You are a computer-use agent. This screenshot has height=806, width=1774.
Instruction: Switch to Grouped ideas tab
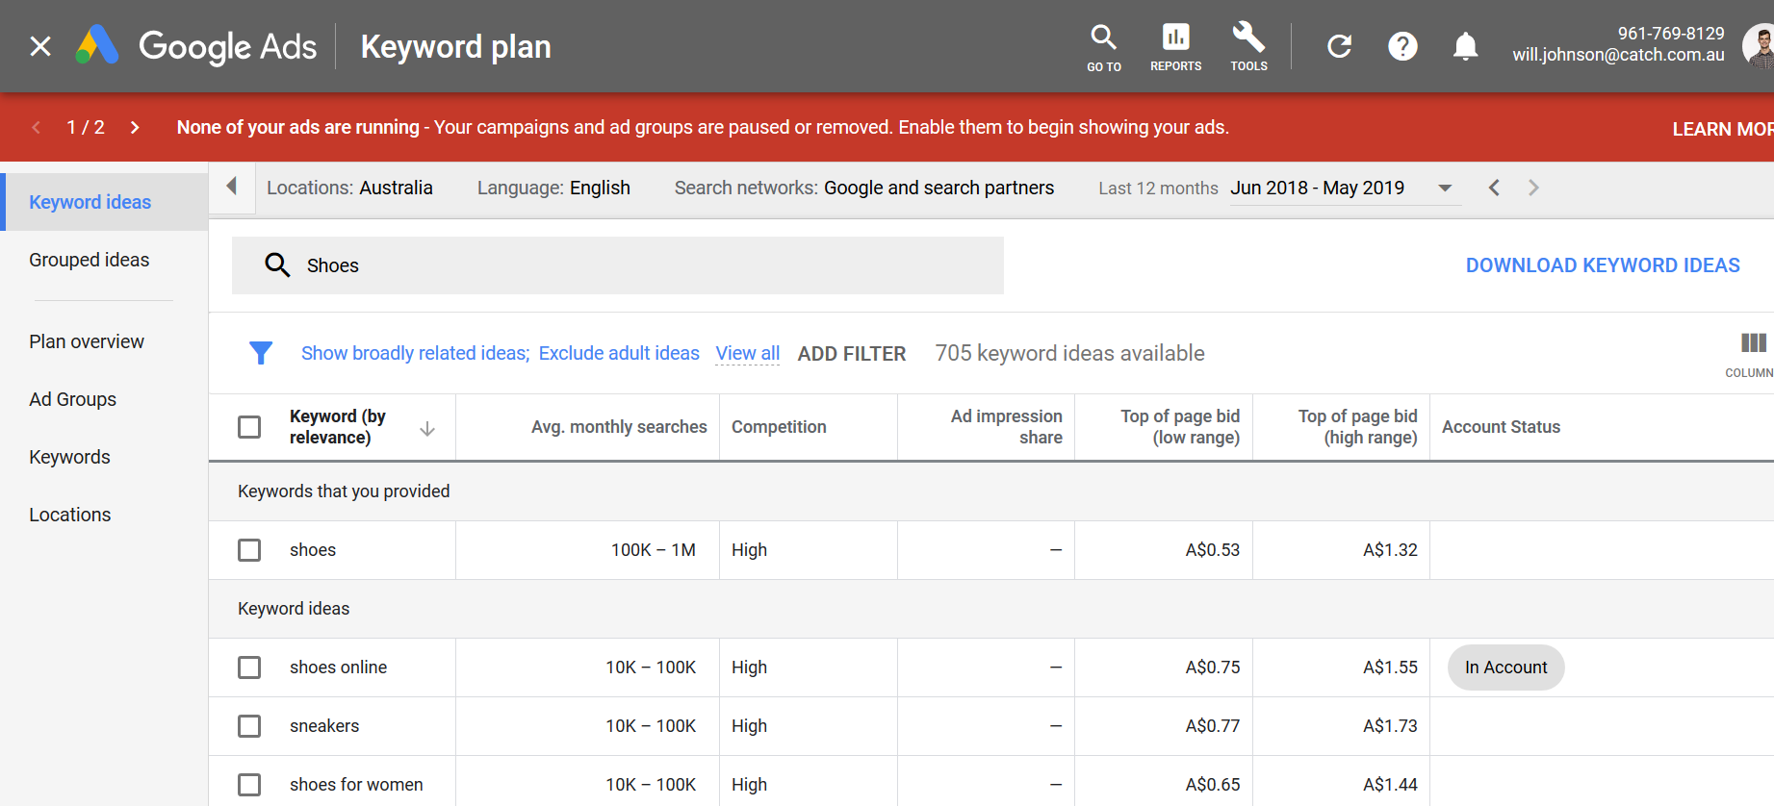90,260
